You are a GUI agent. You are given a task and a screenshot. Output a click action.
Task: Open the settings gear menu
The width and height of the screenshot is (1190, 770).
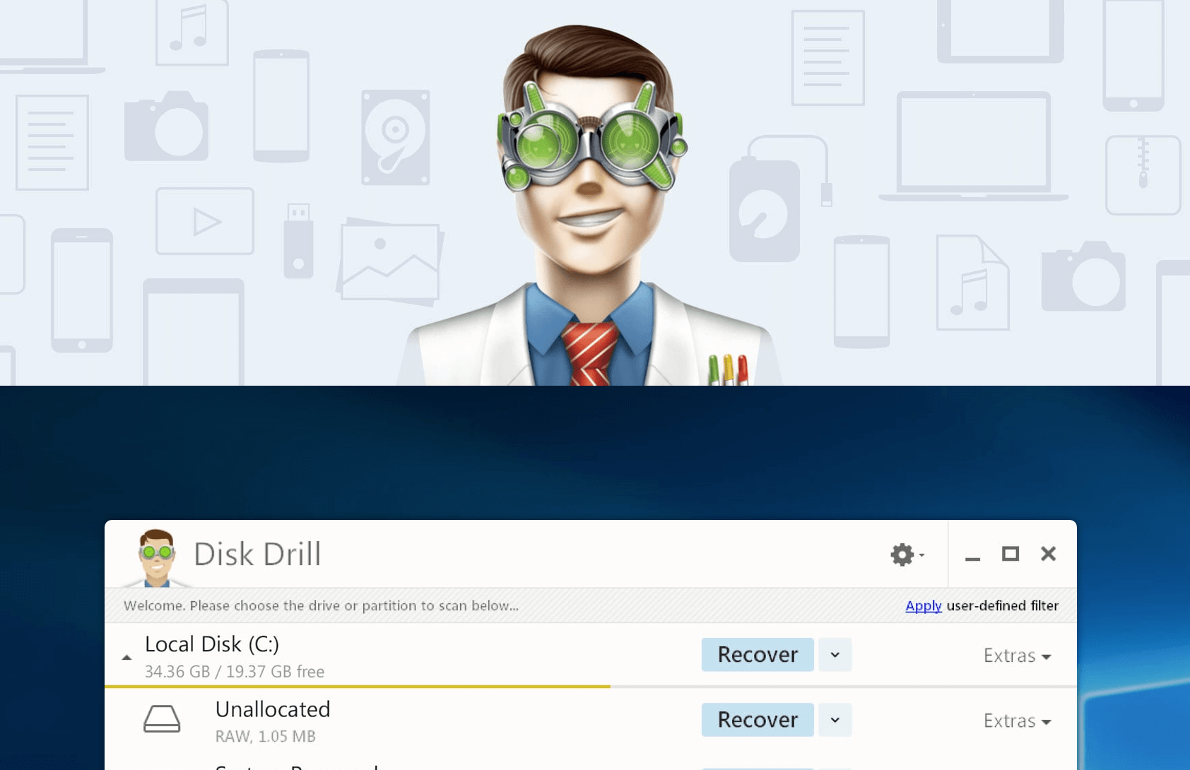coord(906,555)
